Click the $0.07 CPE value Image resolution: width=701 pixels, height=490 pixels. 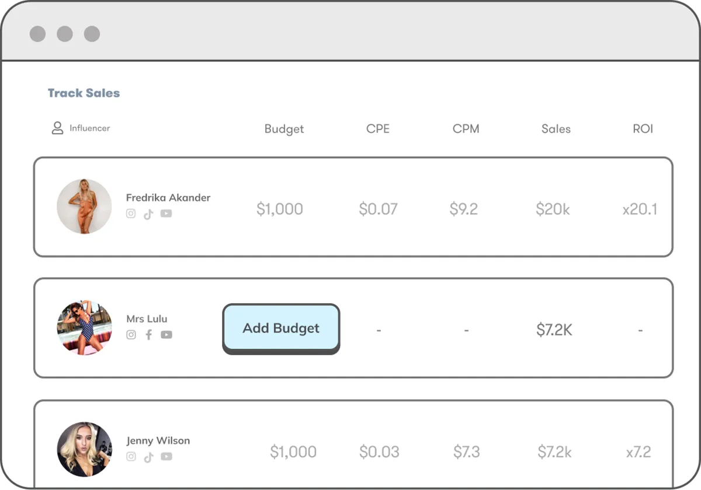(378, 209)
